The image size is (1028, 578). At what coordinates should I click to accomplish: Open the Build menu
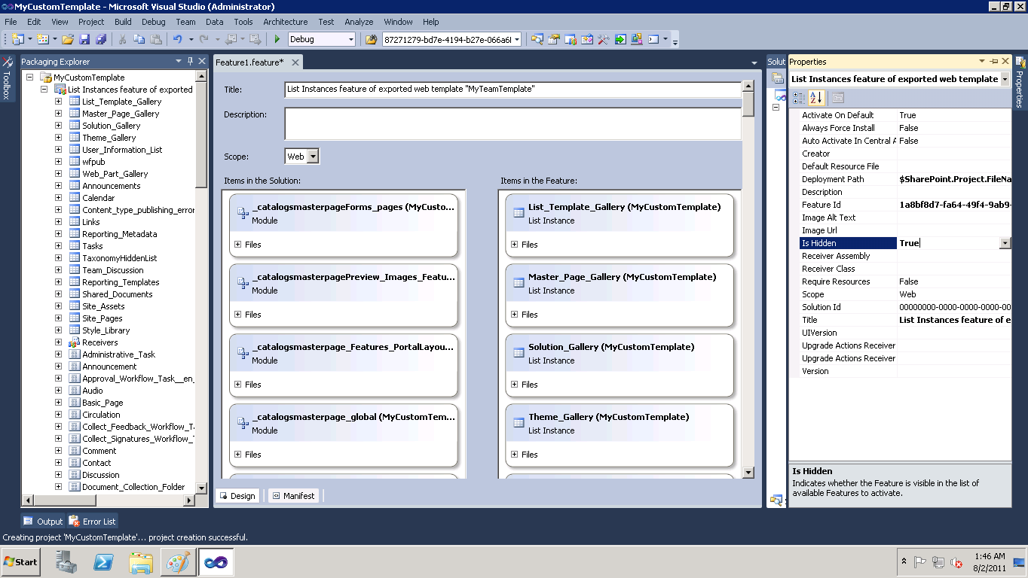click(123, 22)
